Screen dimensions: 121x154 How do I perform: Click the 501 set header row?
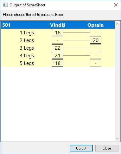[58, 25]
